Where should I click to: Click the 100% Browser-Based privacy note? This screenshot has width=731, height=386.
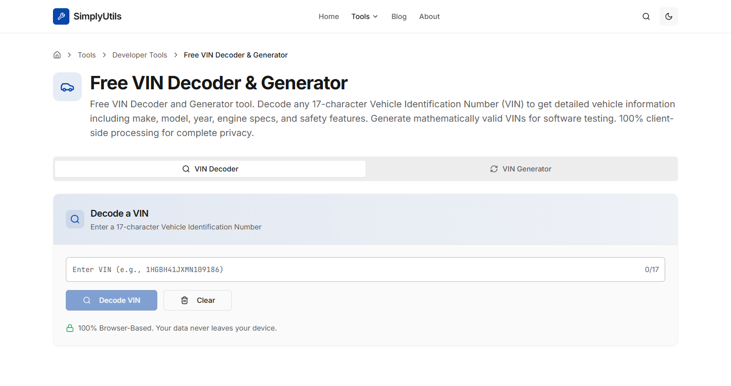(x=177, y=328)
